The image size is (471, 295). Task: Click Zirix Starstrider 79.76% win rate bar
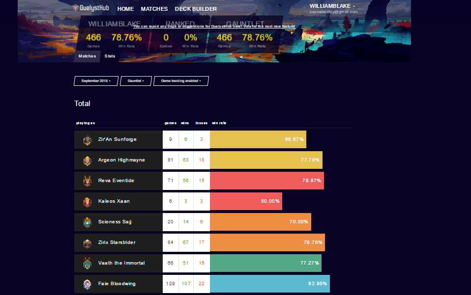pos(267,242)
